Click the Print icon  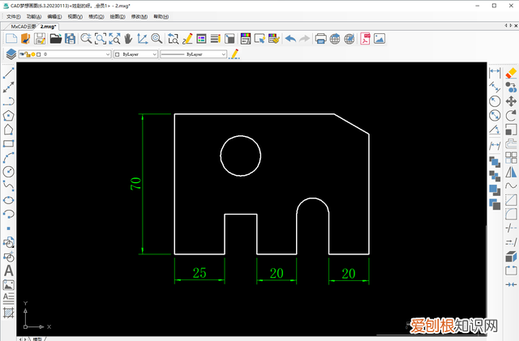coord(320,38)
